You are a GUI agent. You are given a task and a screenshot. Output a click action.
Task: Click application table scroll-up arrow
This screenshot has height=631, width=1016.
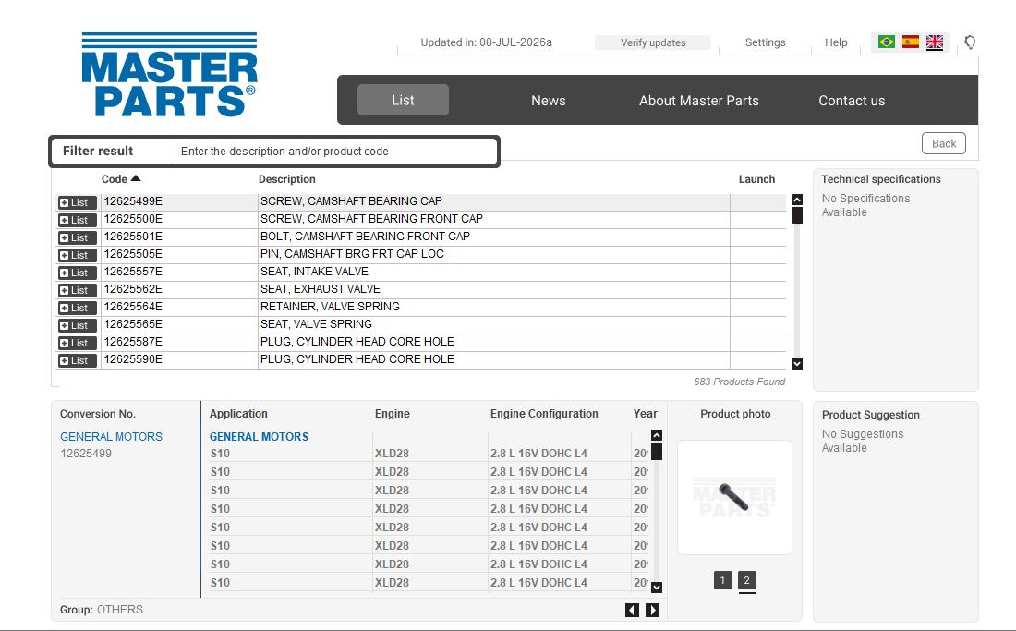(x=657, y=435)
